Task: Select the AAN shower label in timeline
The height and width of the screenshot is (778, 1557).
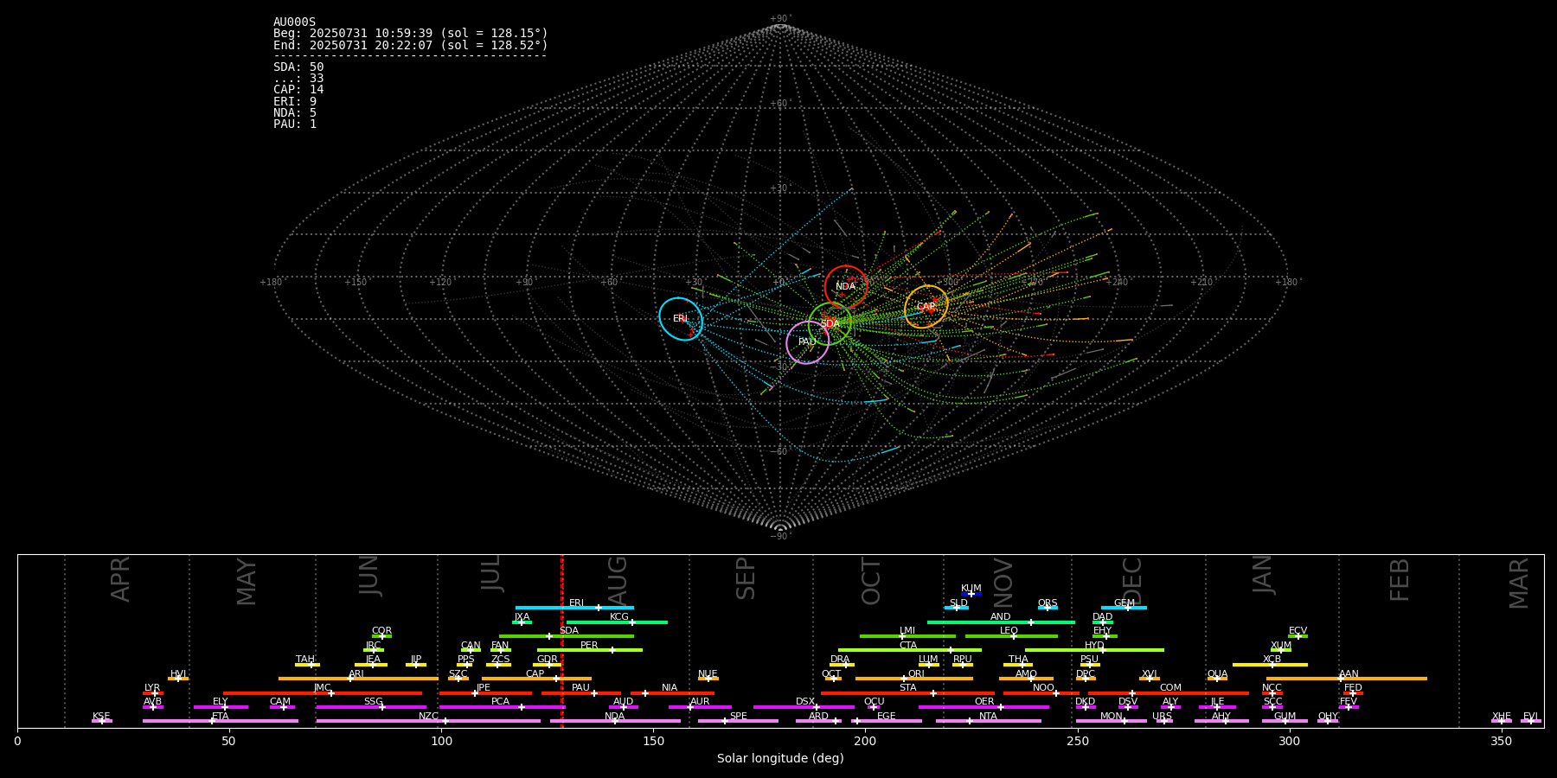Action: point(1349,674)
